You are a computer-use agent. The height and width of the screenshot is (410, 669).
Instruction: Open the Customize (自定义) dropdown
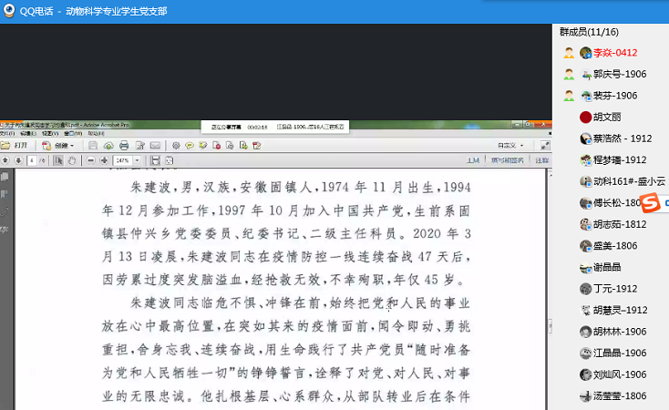pyautogui.click(x=510, y=145)
